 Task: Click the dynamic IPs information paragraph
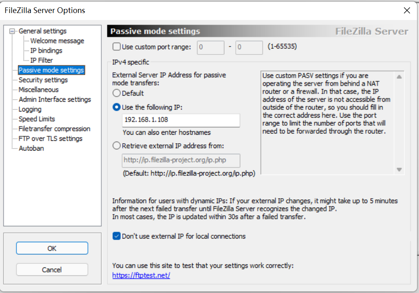255,209
